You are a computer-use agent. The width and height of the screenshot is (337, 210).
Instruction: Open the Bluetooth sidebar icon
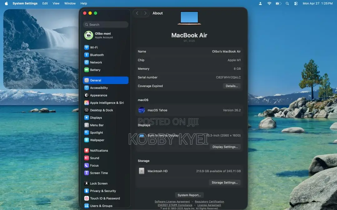pos(86,55)
